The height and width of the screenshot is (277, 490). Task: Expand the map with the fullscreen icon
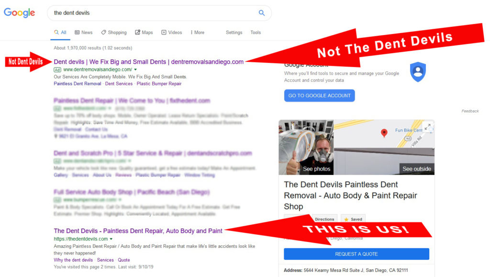[x=427, y=127]
